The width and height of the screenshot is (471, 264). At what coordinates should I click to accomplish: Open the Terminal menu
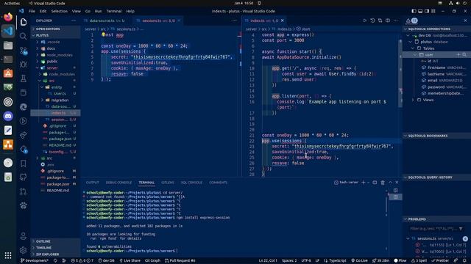point(114,11)
